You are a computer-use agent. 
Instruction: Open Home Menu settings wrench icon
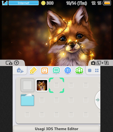click(x=20, y=70)
